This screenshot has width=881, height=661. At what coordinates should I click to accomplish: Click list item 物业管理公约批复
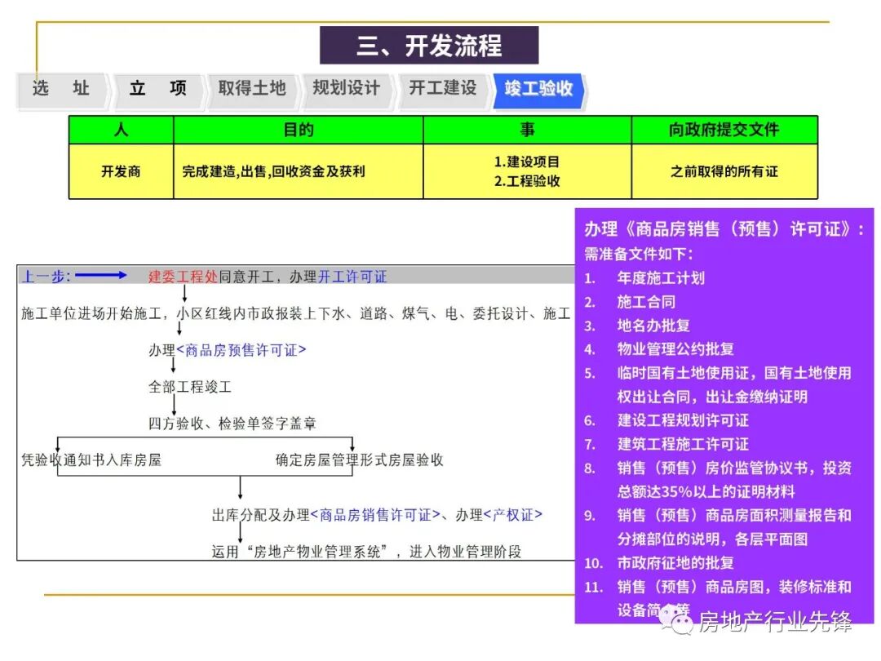675,349
